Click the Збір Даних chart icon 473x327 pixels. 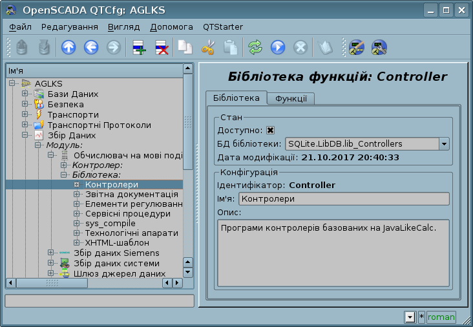click(x=39, y=135)
